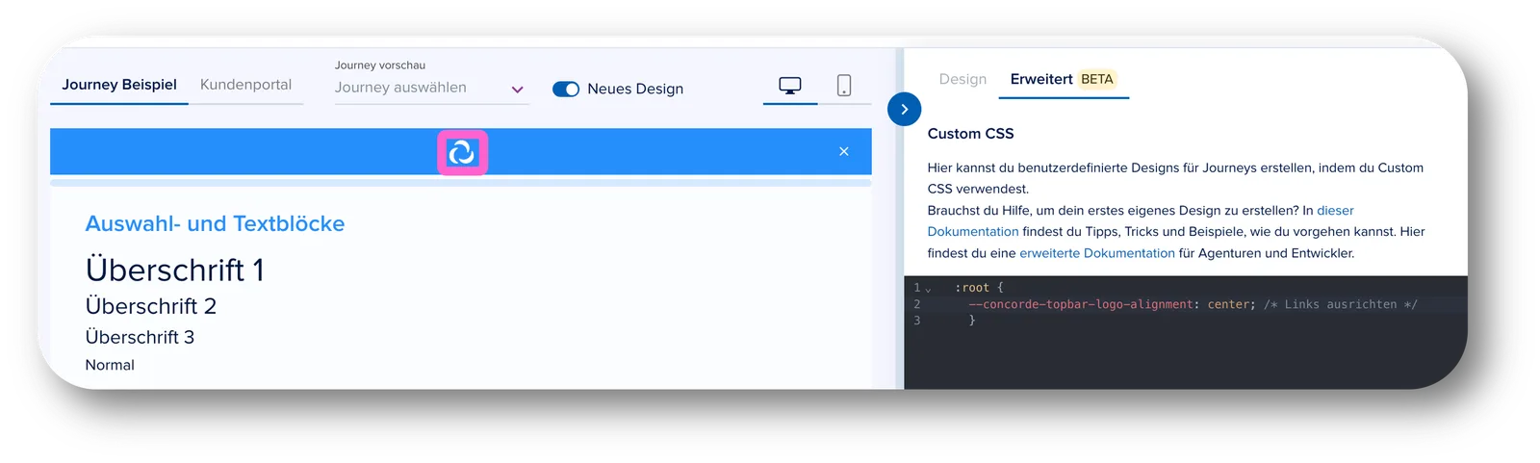Select the Kundenportal tab
The image size is (1540, 463).
(245, 85)
